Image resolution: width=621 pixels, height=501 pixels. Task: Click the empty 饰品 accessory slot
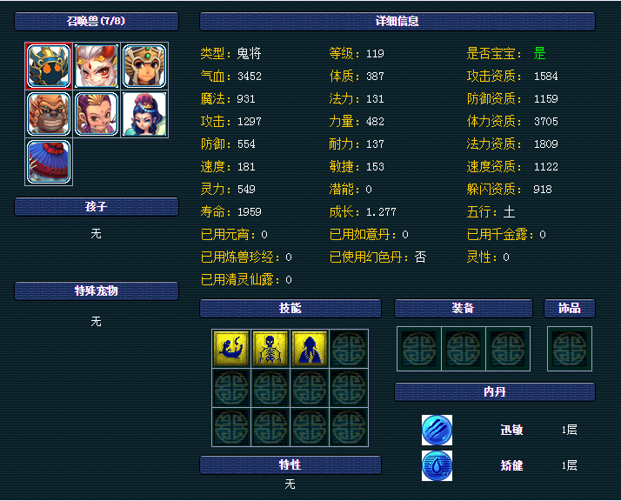click(x=570, y=349)
